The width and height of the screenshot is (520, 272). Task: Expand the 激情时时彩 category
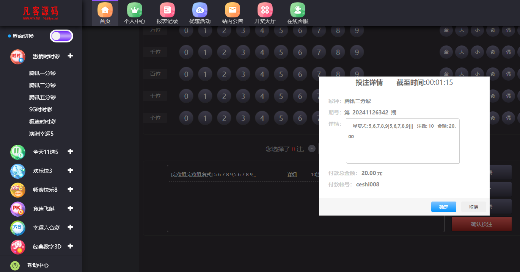[70, 56]
